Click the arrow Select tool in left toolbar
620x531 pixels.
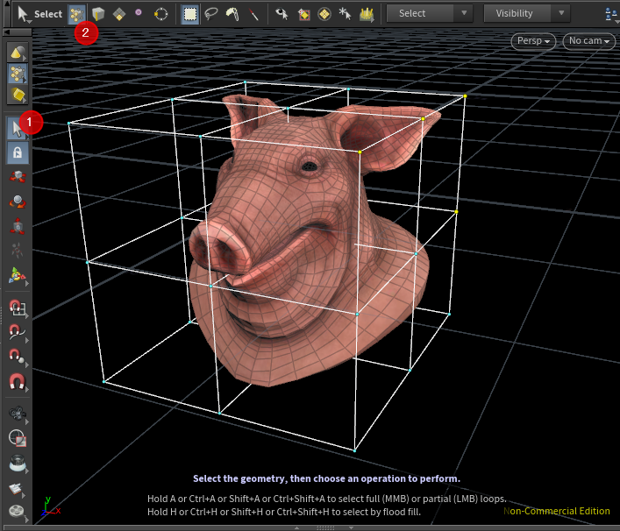[x=18, y=129]
